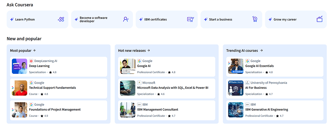Click the sparkle icon beside Learn Python
332x130 pixels.
click(x=12, y=19)
